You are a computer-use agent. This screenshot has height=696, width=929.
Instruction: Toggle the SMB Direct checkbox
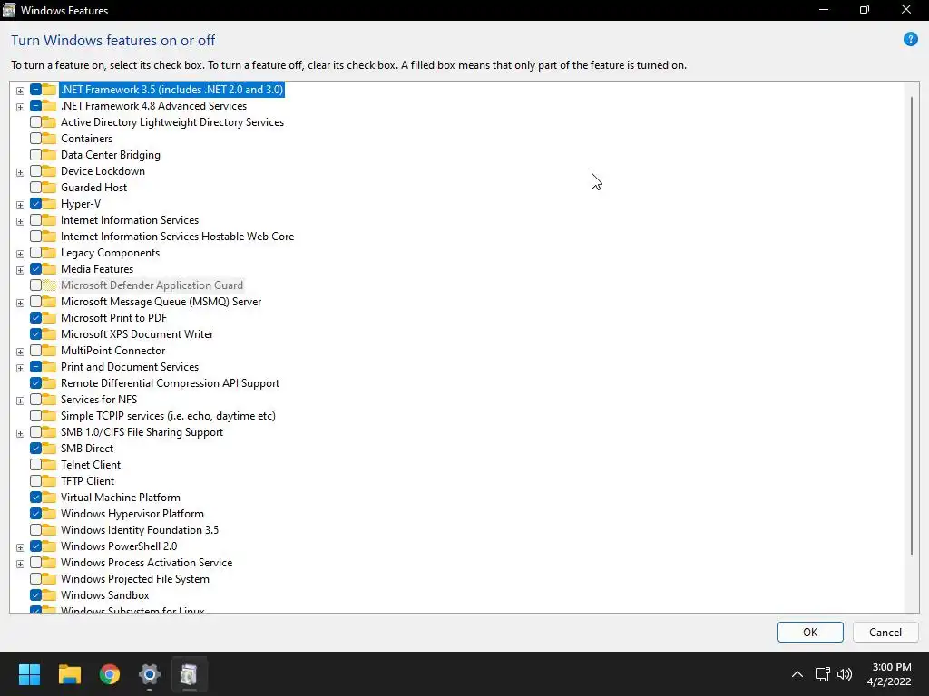click(x=35, y=449)
